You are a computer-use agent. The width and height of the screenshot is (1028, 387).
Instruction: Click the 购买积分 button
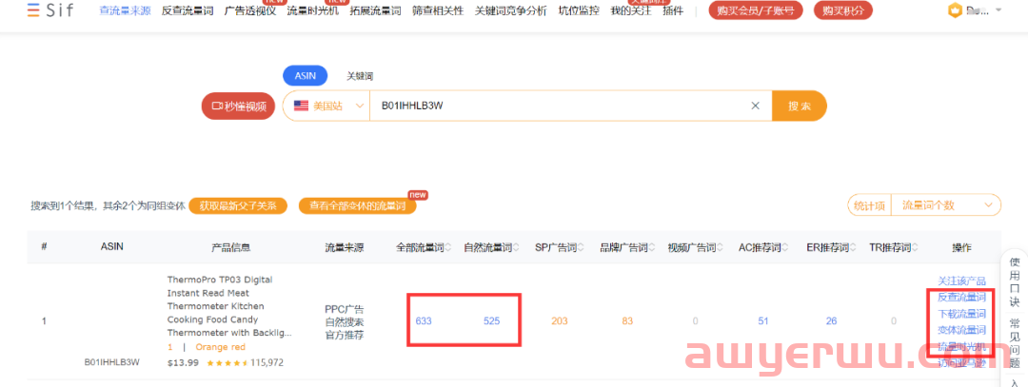tap(843, 10)
